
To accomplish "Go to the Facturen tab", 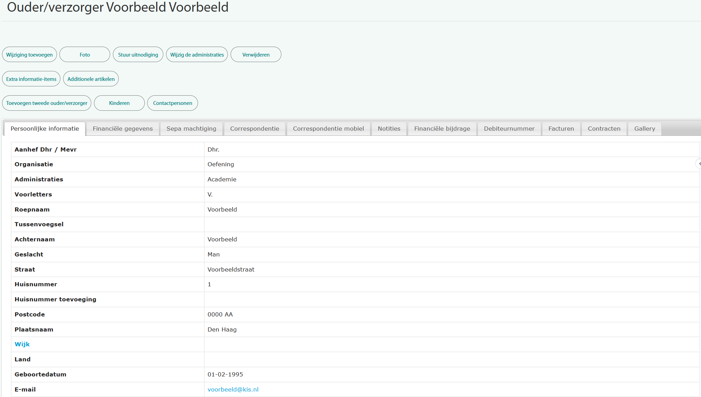I will click(561, 129).
